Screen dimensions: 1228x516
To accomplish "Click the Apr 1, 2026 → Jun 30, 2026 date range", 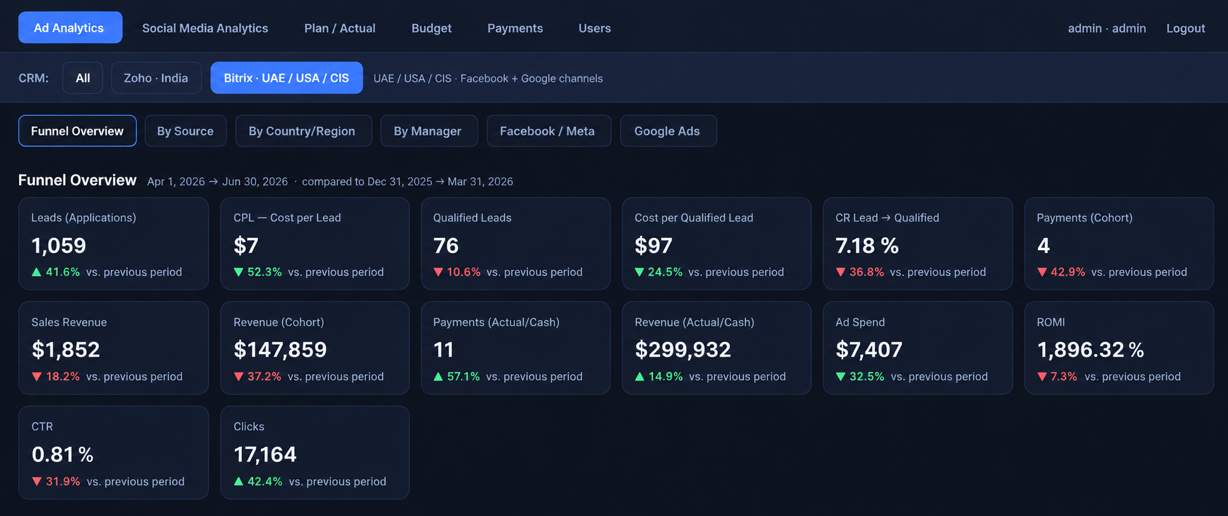I will (x=217, y=182).
